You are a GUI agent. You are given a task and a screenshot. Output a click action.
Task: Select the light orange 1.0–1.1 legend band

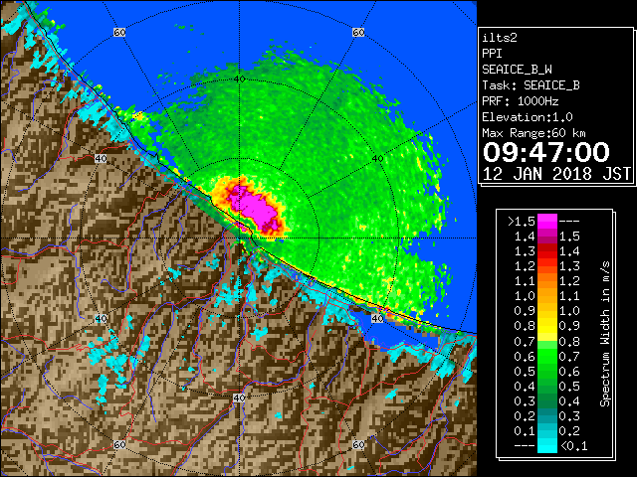(546, 296)
